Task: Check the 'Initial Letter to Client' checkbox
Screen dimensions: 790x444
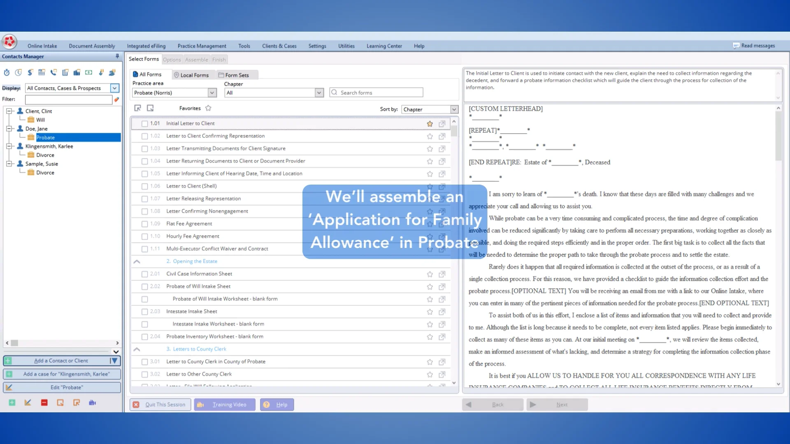Action: (144, 123)
